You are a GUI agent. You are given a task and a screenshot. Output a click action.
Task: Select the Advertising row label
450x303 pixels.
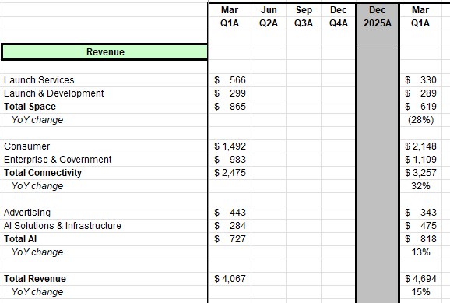(27, 212)
